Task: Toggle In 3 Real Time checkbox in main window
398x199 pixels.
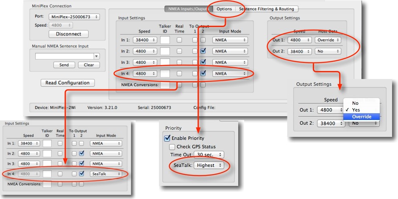Action: tap(179, 62)
